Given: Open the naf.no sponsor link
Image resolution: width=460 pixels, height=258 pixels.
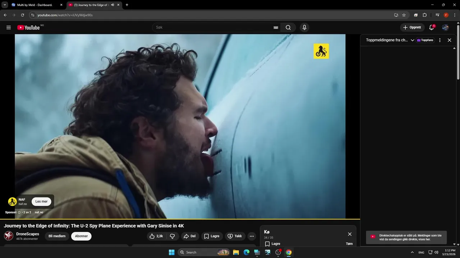Looking at the screenshot, I should click(x=39, y=212).
